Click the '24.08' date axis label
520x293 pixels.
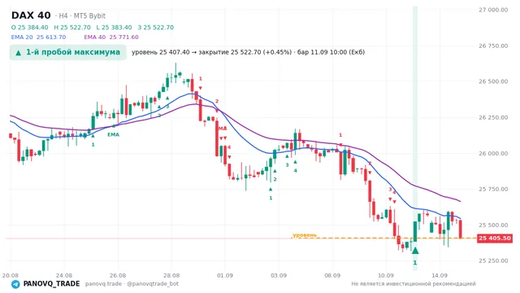pos(64,275)
